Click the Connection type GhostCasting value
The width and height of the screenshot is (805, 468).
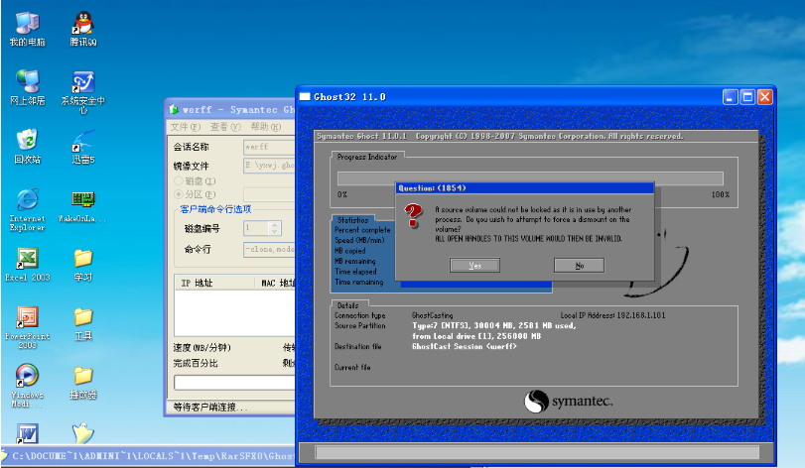(432, 315)
